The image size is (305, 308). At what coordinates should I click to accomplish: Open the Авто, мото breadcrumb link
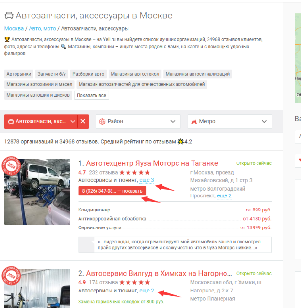pos(42,29)
